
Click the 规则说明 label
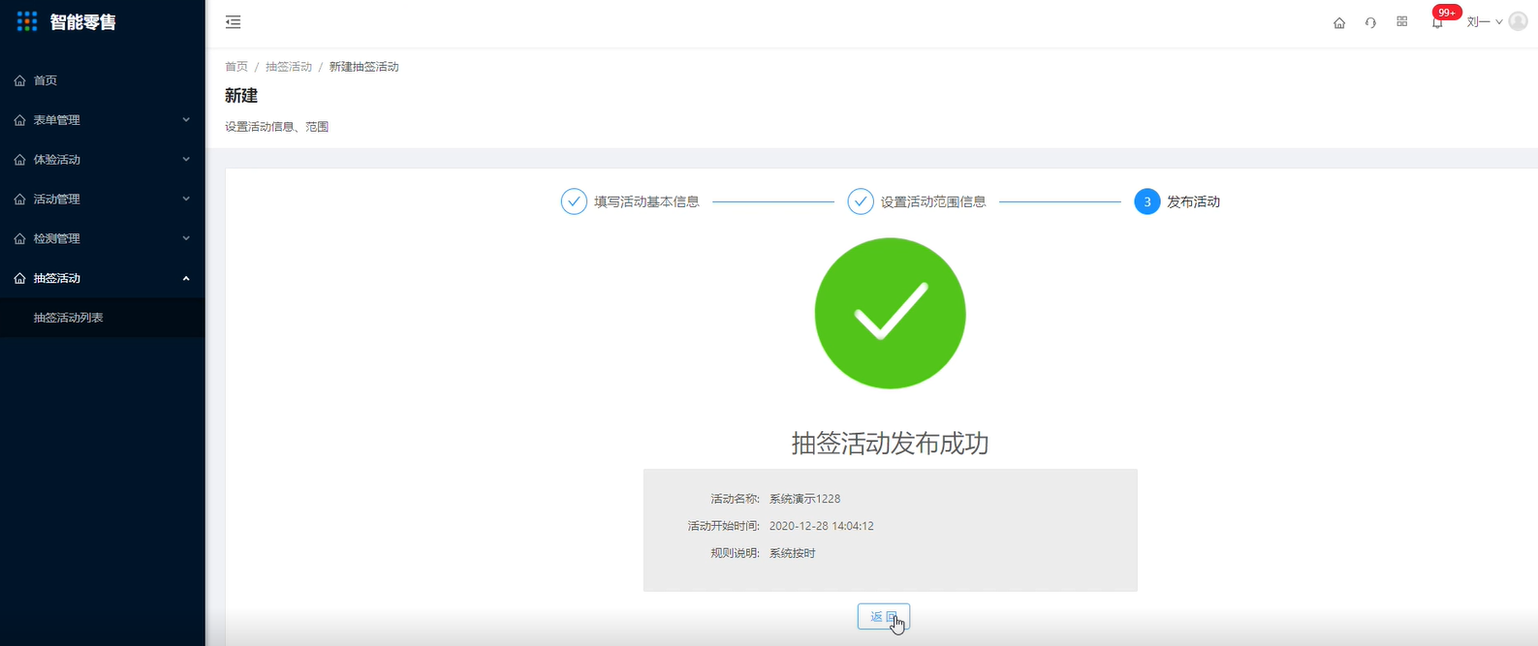pos(735,553)
